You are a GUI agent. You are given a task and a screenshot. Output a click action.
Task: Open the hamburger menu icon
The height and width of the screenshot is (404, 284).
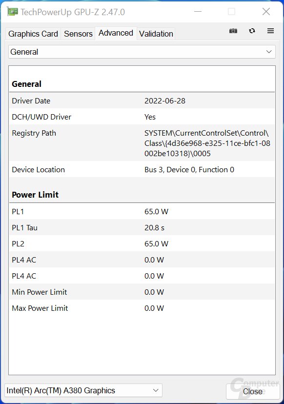pos(270,31)
